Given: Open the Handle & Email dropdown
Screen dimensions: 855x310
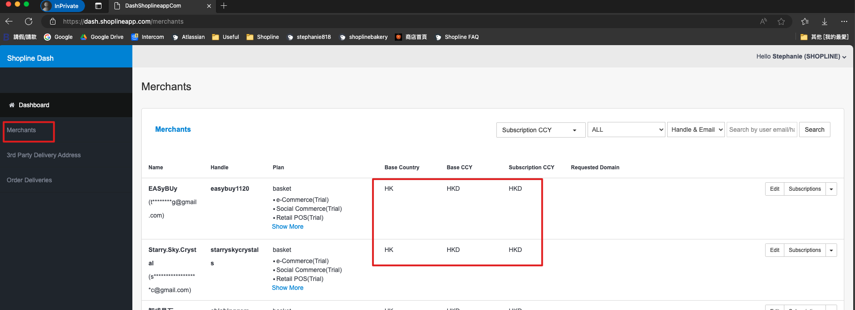Looking at the screenshot, I should pos(695,130).
